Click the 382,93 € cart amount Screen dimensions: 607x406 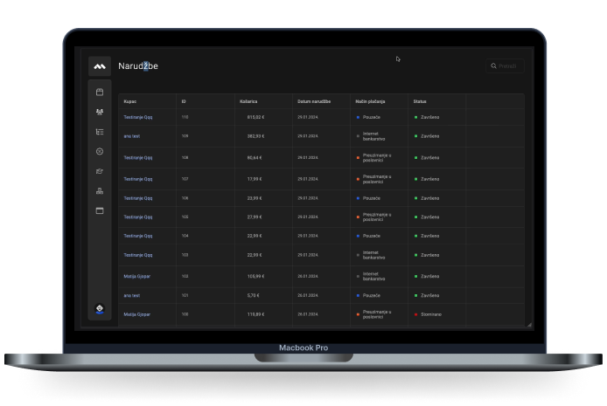(255, 136)
